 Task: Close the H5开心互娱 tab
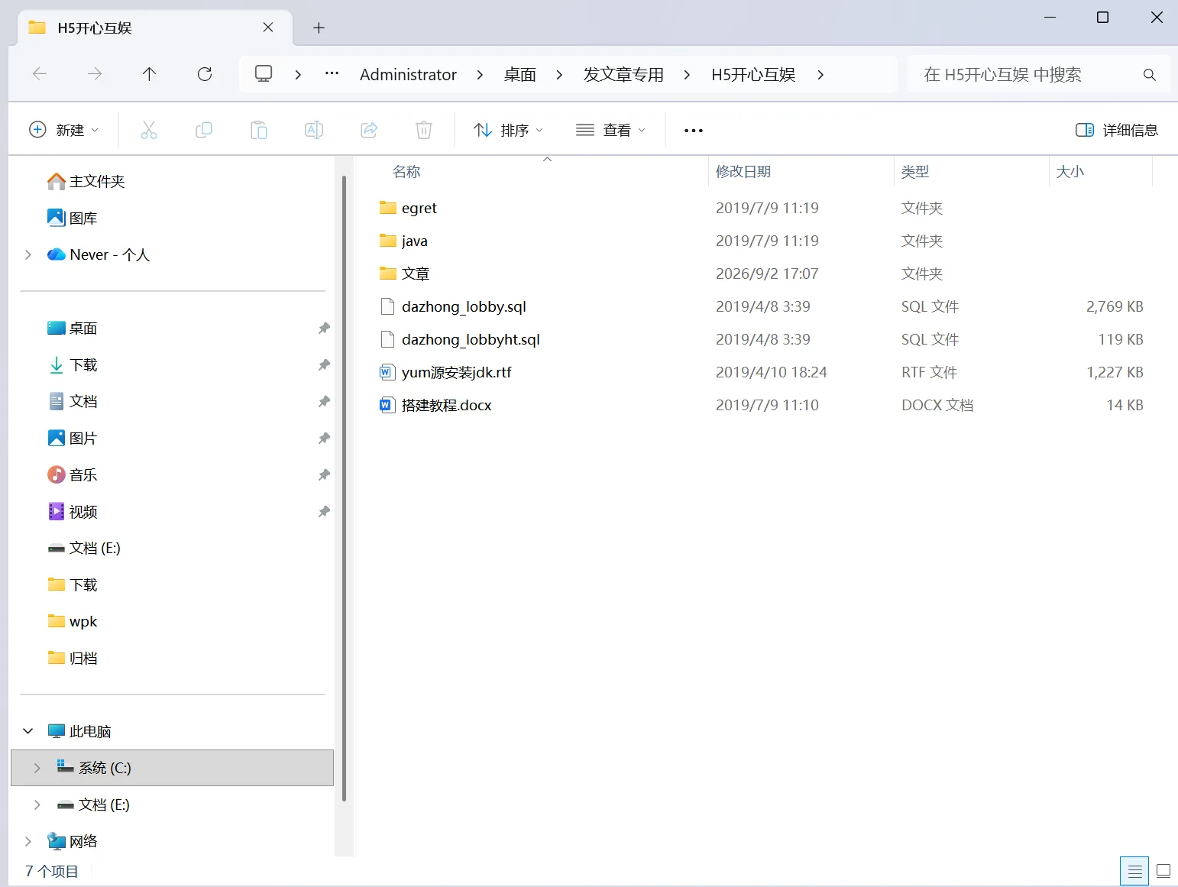268,28
